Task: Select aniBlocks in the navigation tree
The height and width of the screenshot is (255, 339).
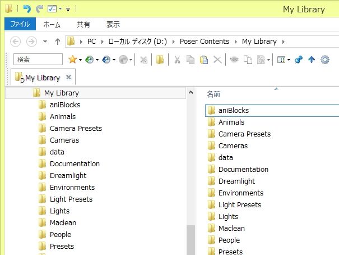Action: (x=65, y=104)
